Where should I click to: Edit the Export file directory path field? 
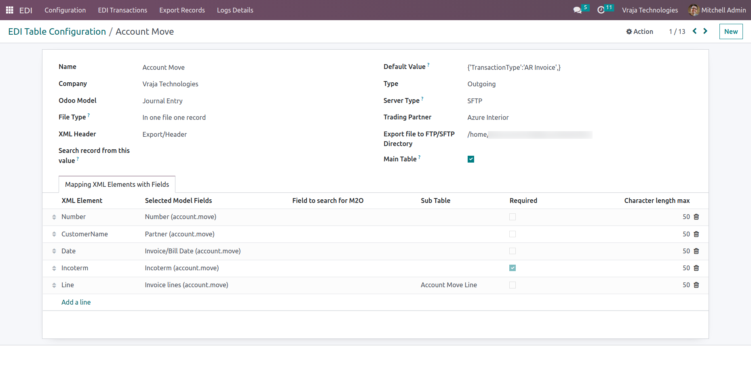529,134
